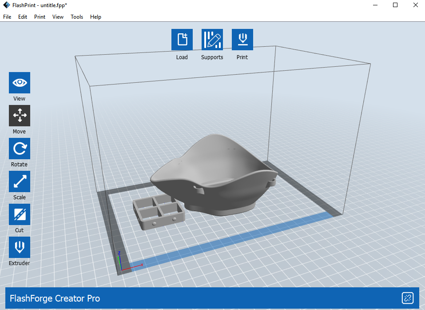This screenshot has height=310, width=425.
Task: Choose the Scale tool
Action: pyautogui.click(x=20, y=181)
